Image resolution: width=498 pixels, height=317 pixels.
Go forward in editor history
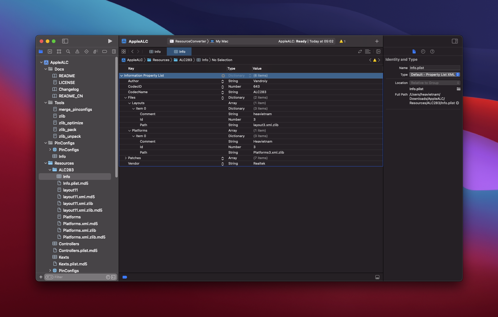point(138,52)
